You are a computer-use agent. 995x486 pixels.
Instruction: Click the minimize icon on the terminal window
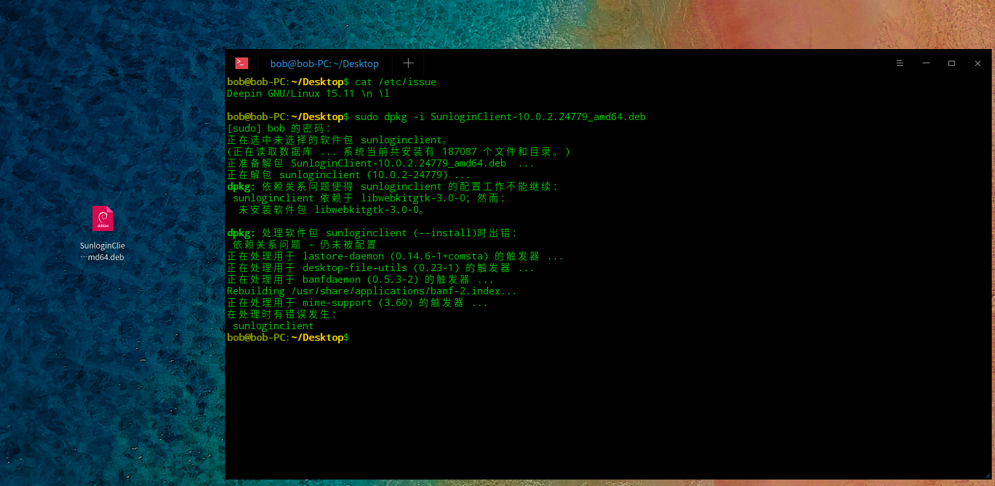(x=926, y=63)
